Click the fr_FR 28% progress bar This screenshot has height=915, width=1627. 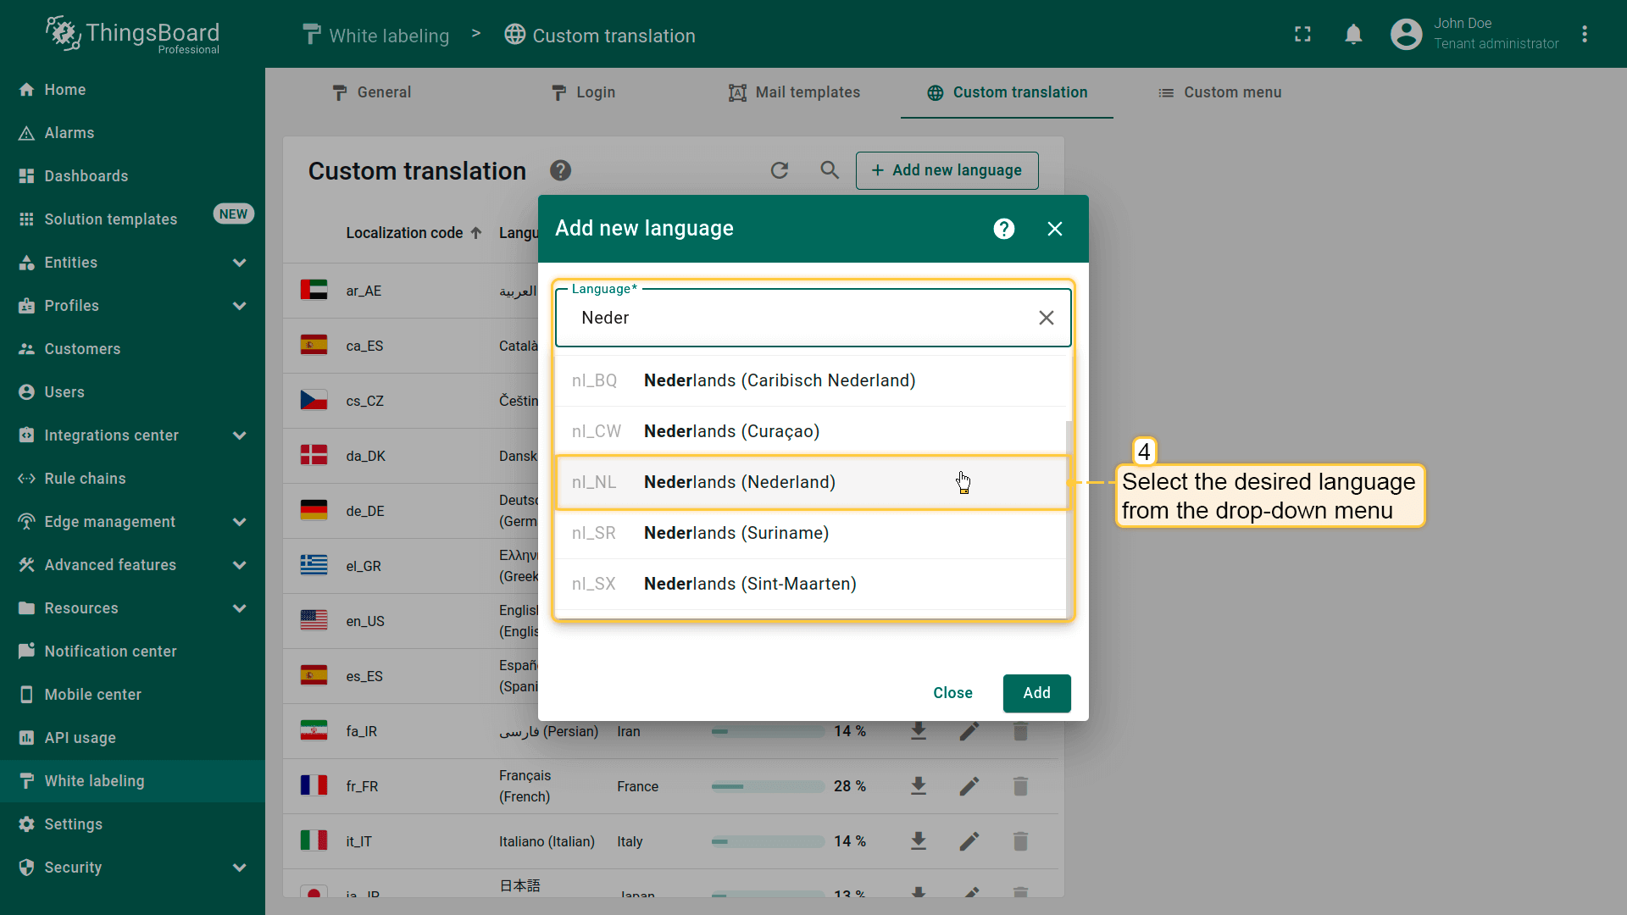(768, 786)
